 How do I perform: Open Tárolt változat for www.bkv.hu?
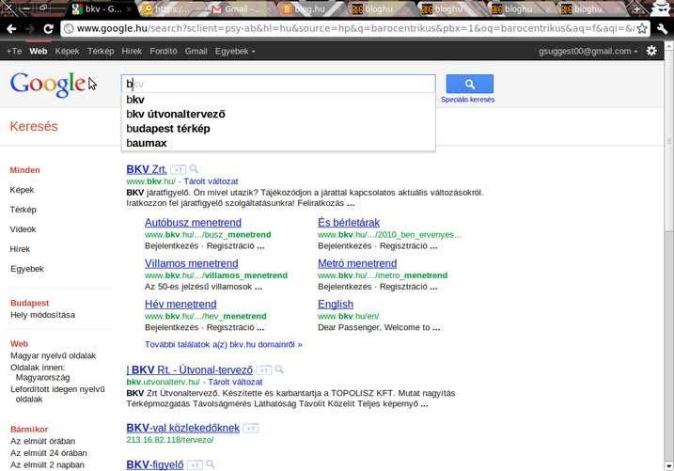point(211,181)
